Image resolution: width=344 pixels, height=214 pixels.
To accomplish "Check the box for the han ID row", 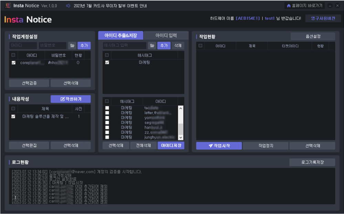I will (x=107, y=128).
